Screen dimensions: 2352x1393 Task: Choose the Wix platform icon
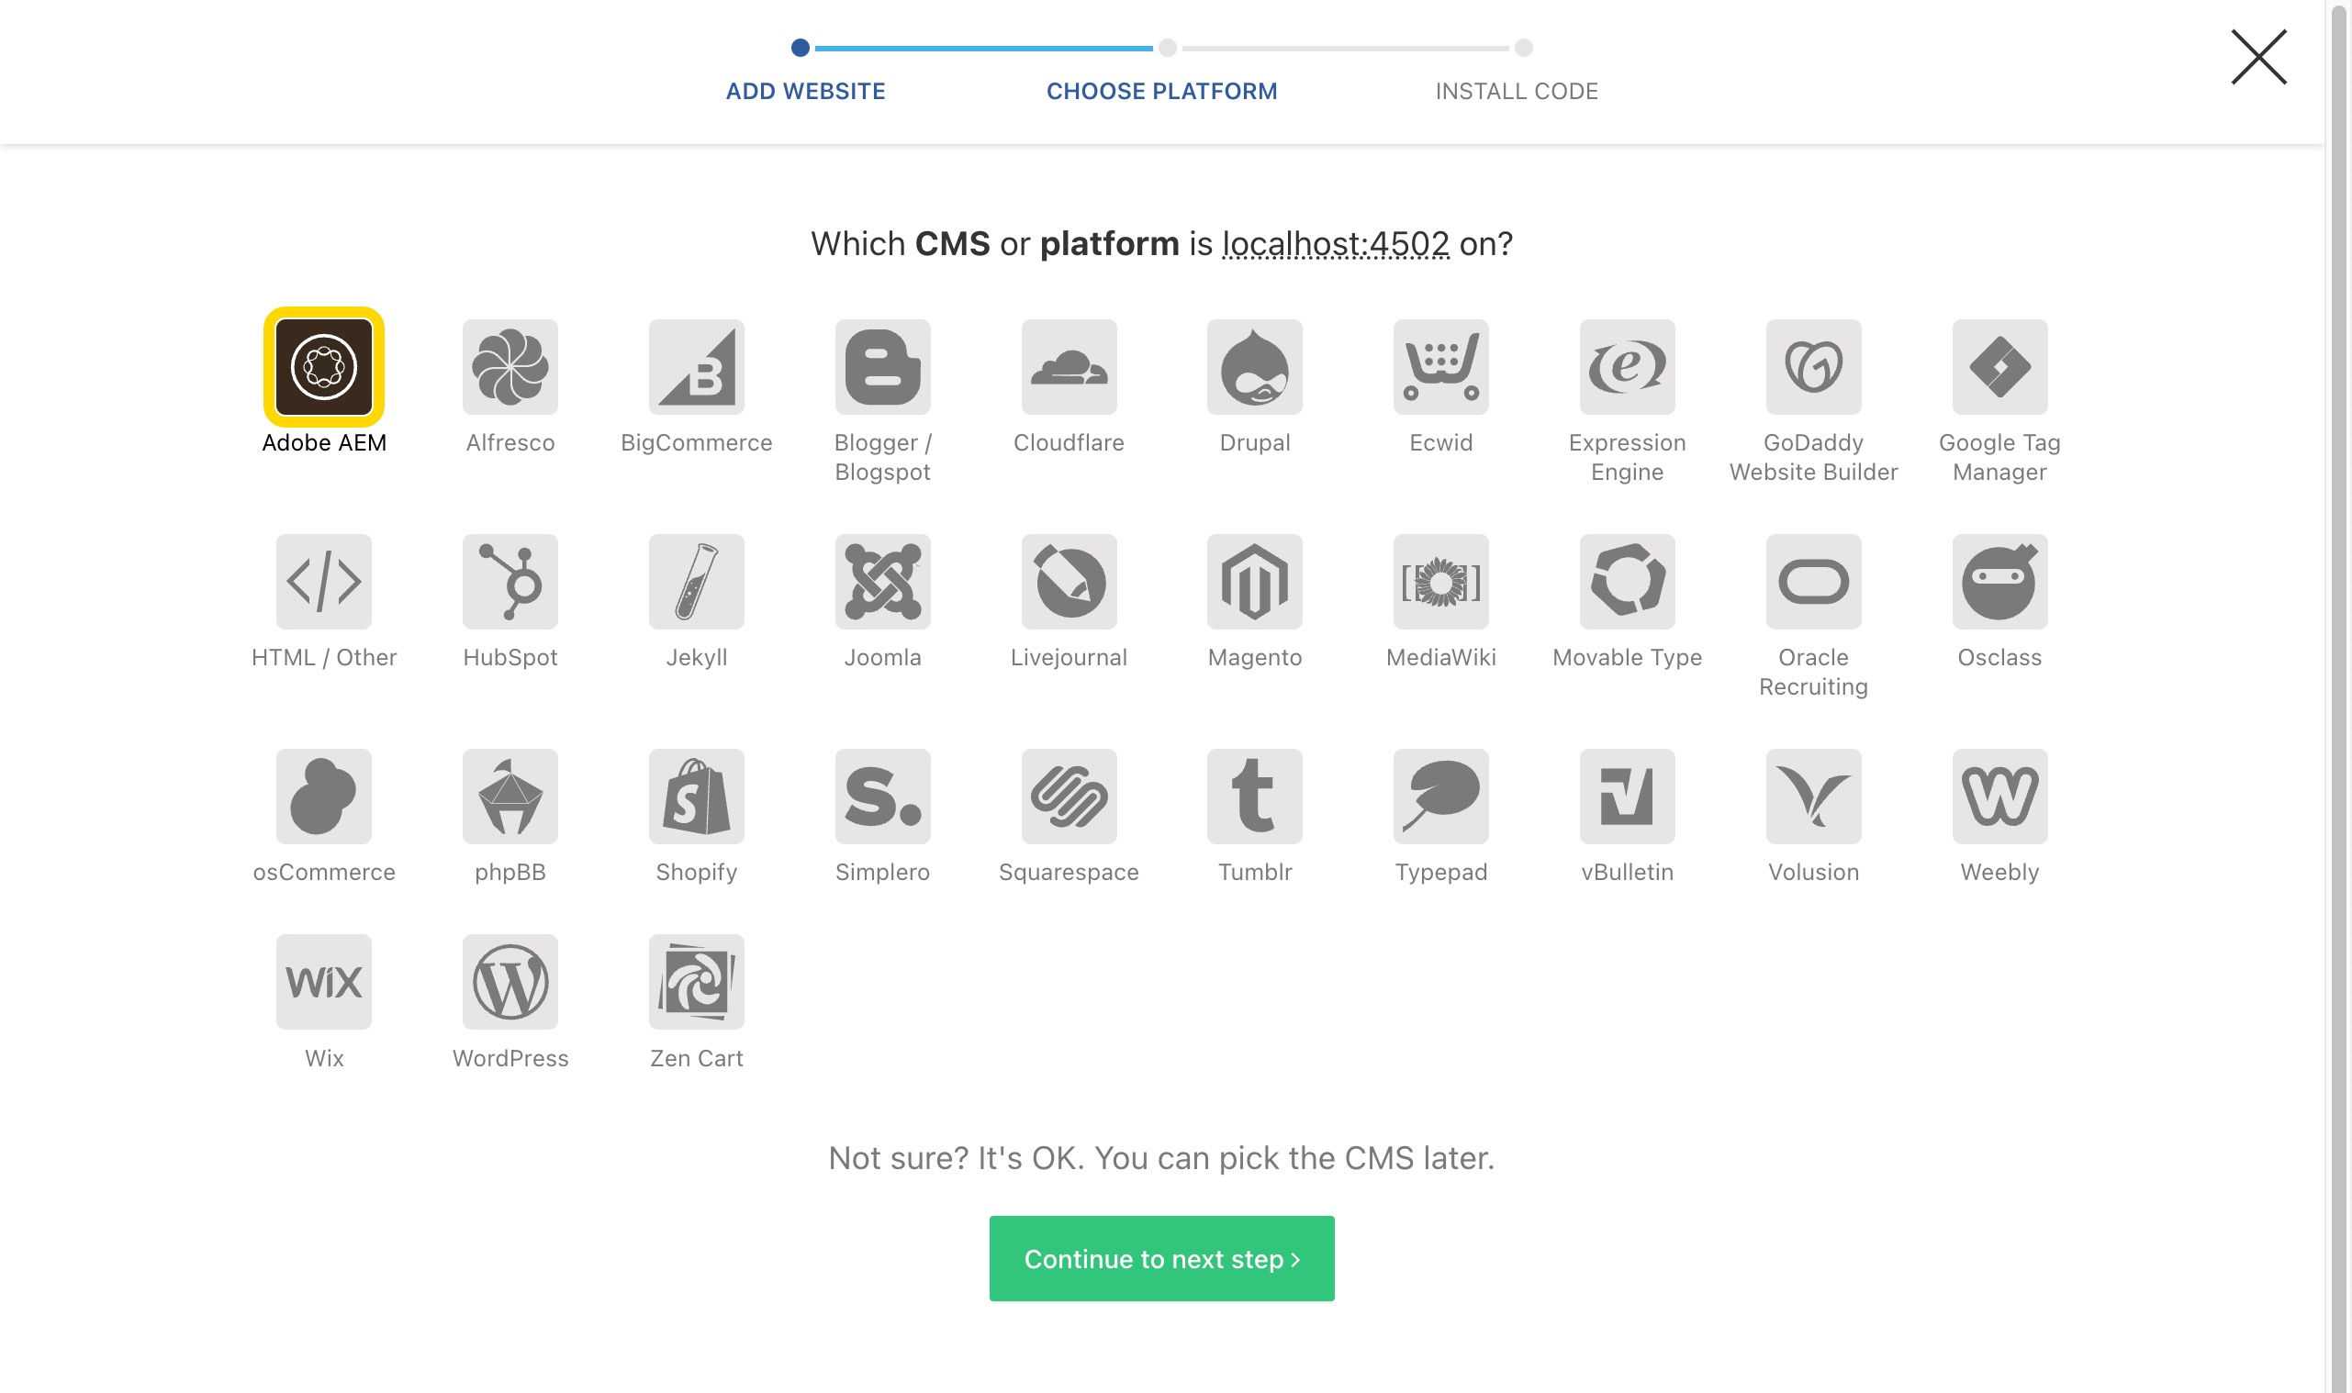pyautogui.click(x=323, y=981)
